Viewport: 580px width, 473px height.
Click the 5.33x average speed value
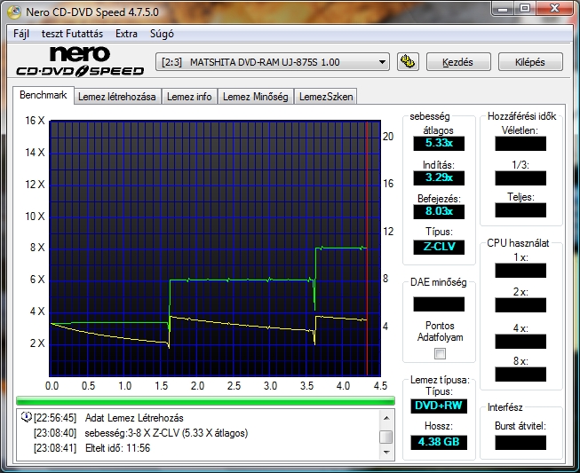click(x=439, y=143)
